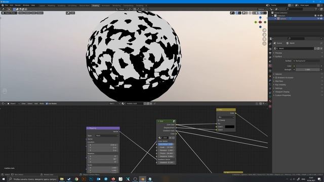Open the Mapping node Type dropdown
The height and width of the screenshot is (182, 324).
pos(107,136)
